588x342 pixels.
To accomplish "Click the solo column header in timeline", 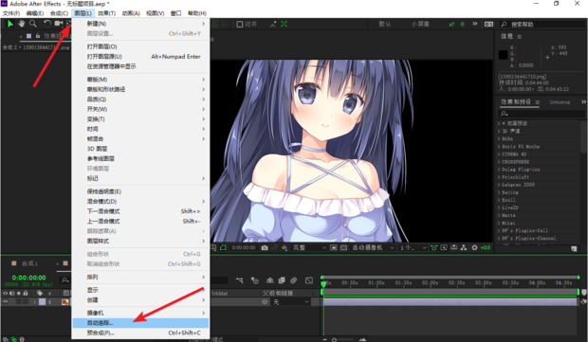I will [19, 293].
